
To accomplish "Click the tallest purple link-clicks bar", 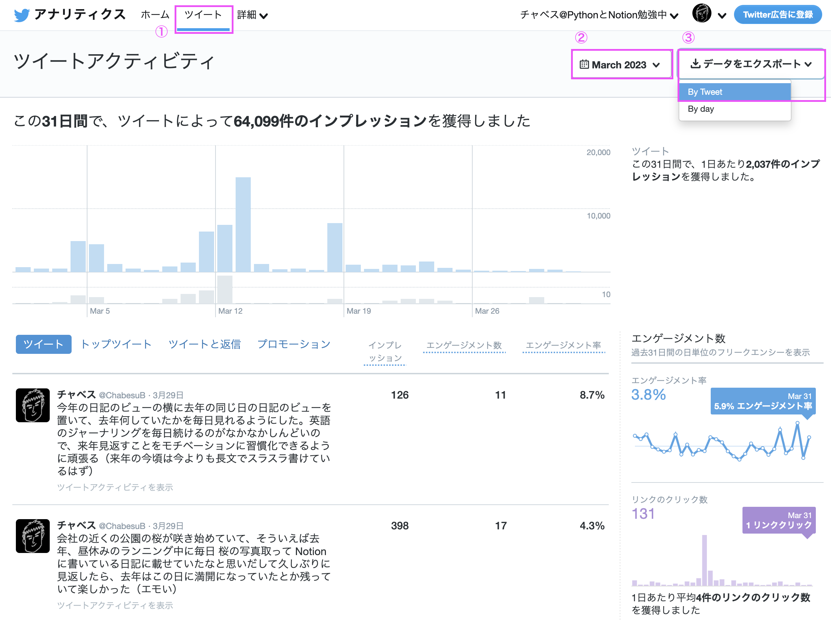I will coord(704,560).
